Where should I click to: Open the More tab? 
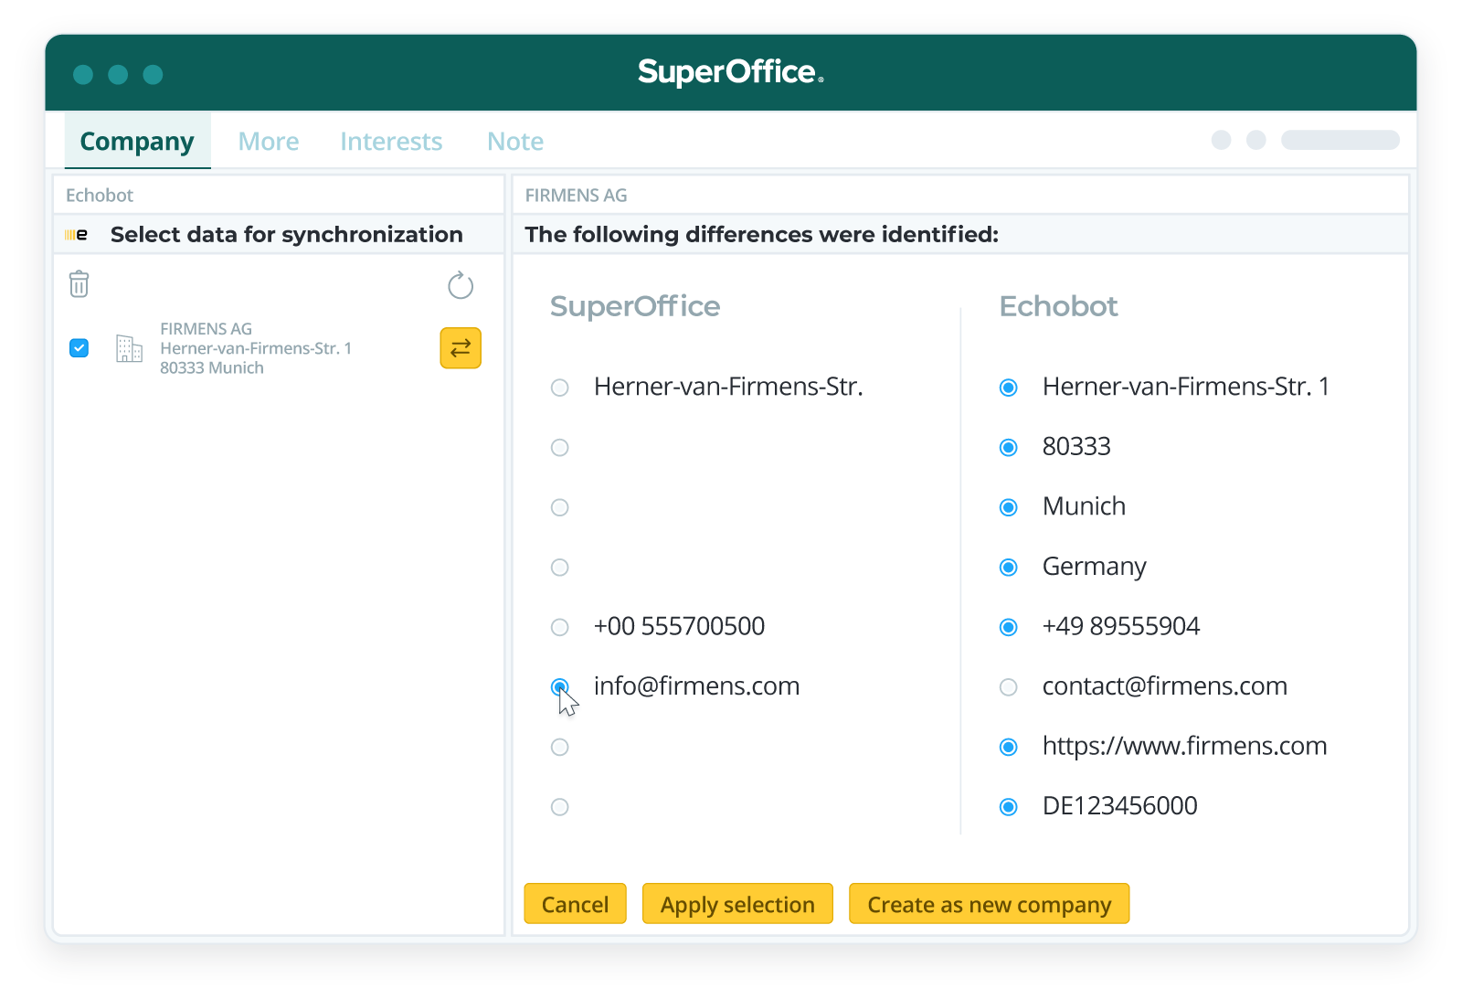[268, 141]
